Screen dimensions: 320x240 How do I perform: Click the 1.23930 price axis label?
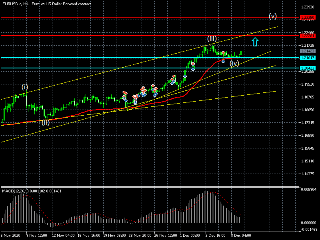[308, 7]
